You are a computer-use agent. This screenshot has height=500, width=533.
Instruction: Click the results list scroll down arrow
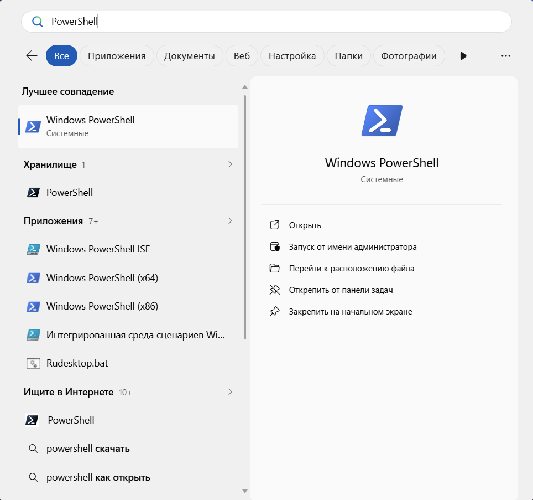(245, 491)
